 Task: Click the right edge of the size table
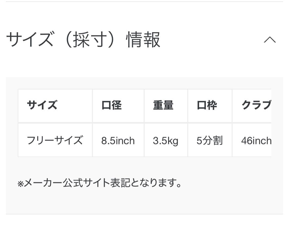tap(271, 123)
